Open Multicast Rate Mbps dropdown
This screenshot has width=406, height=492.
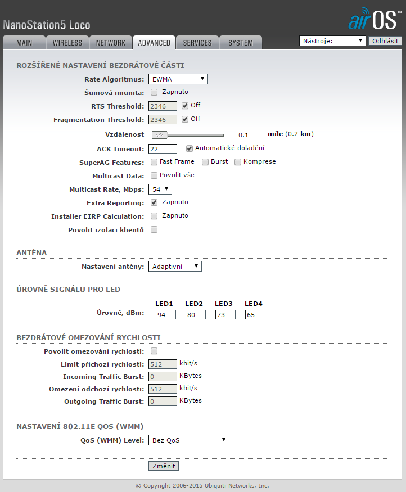click(x=160, y=189)
